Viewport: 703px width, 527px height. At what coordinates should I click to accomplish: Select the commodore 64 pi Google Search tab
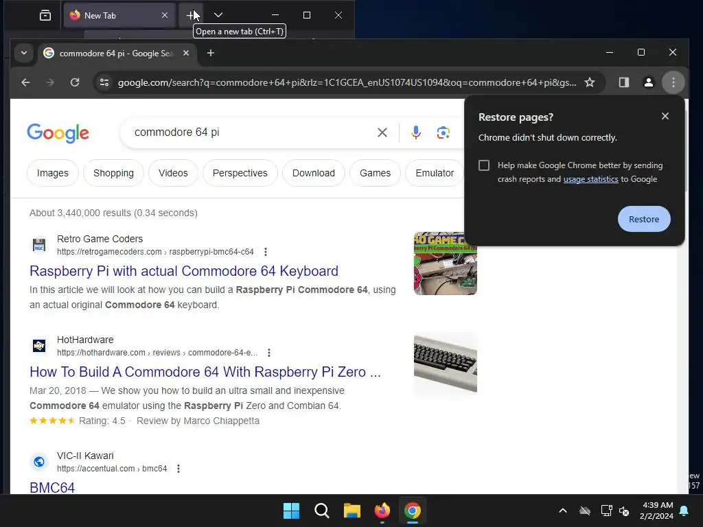tap(117, 54)
